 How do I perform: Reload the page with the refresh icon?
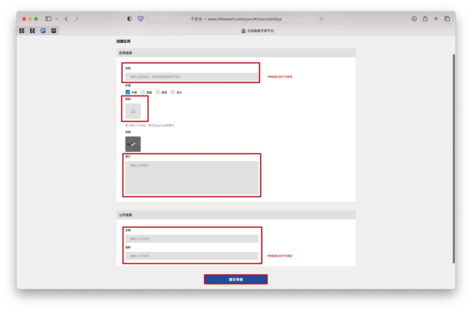[x=321, y=19]
